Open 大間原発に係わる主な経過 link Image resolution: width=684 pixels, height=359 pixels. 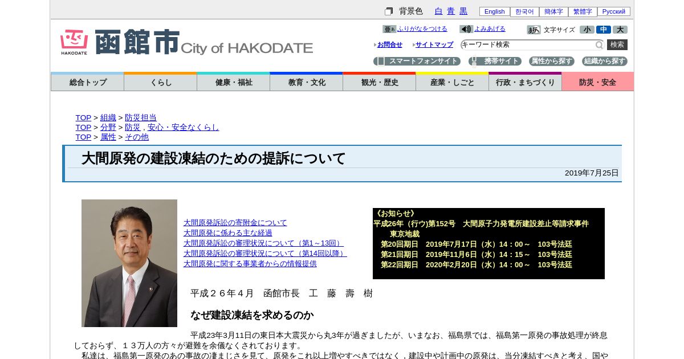[x=228, y=233]
